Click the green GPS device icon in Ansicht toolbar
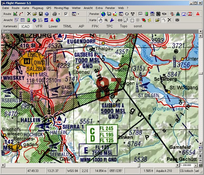 pyautogui.click(x=28, y=20)
